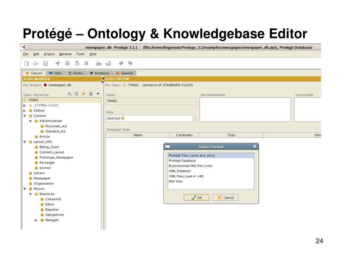Click the Select Format dialog window icon
344x258 pixels.
(167, 146)
